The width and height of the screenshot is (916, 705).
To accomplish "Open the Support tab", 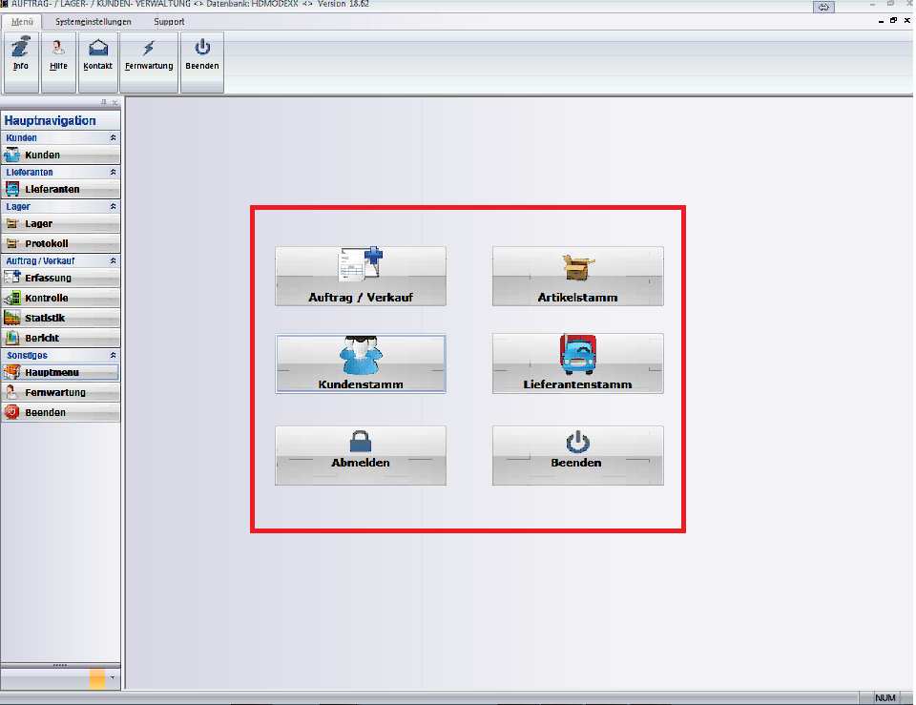I will coord(169,21).
